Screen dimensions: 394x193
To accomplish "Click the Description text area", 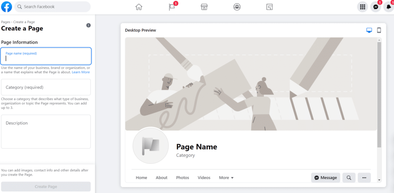I will point(46,132).
